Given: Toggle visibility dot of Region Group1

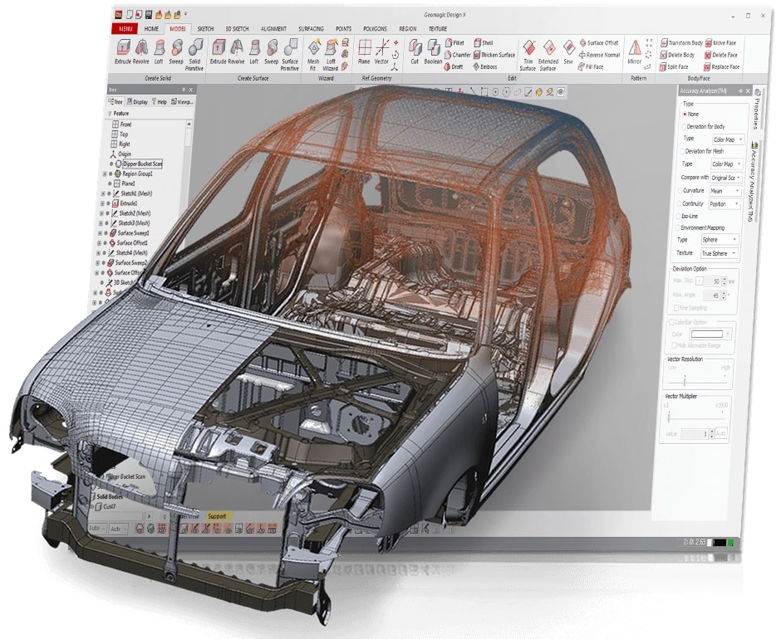Looking at the screenshot, I should click(x=109, y=174).
